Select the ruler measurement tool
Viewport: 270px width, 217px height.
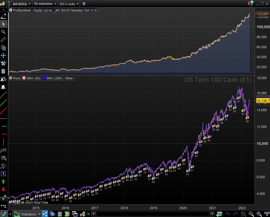(x=3, y=40)
